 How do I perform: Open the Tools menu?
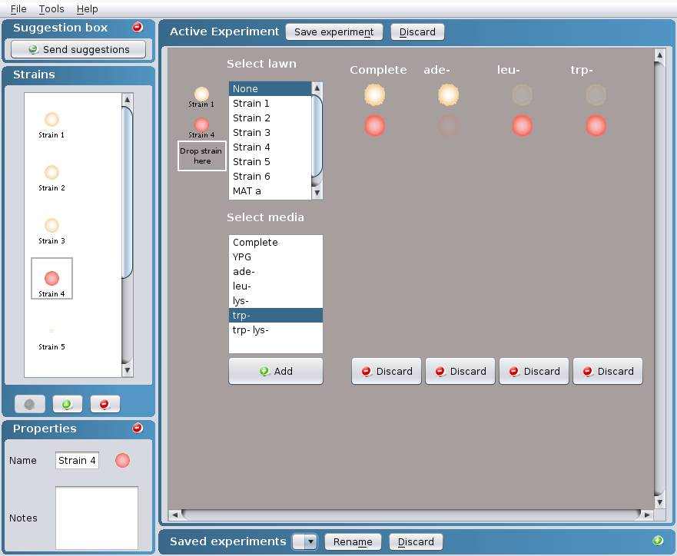51,8
